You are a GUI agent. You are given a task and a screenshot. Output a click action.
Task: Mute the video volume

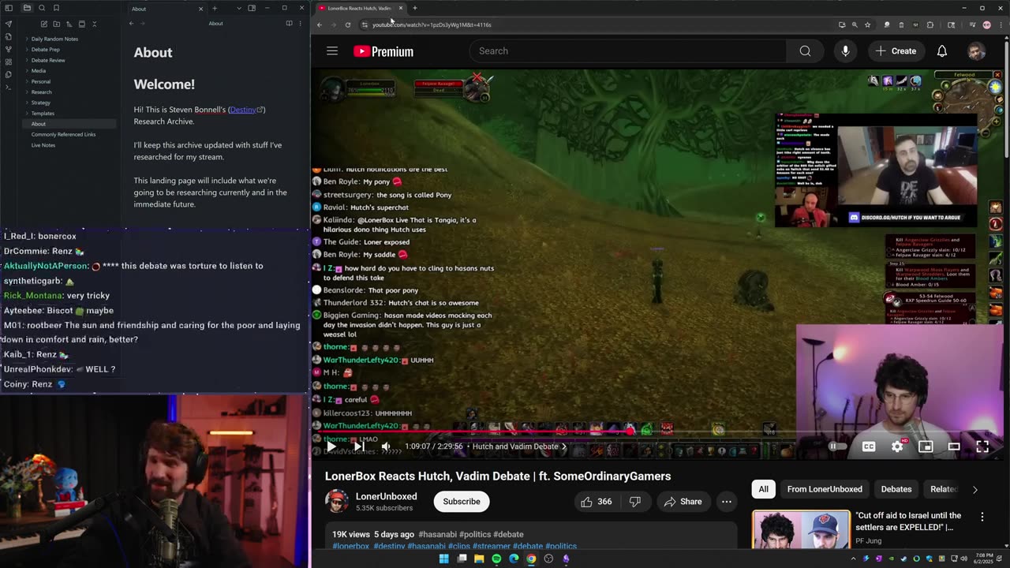[x=386, y=447]
